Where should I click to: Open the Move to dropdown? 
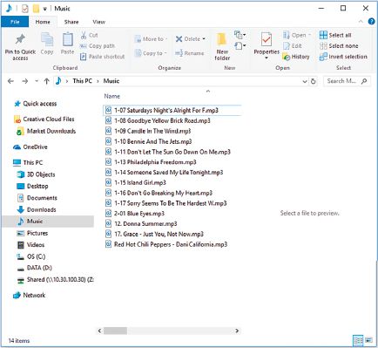coord(151,39)
